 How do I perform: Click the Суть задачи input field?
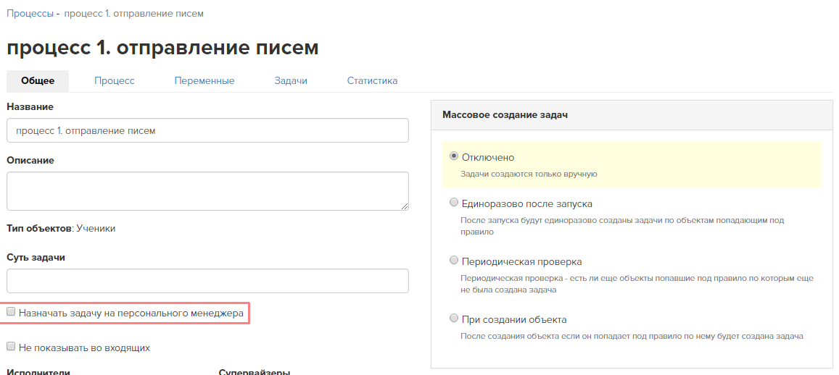207,281
